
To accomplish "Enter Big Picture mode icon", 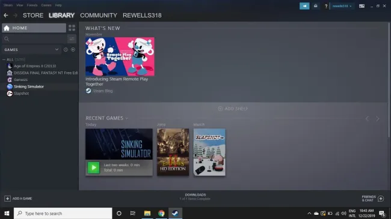I will click(362, 6).
